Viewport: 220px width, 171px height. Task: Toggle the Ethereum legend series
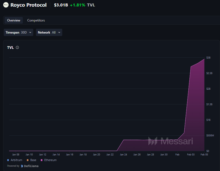(x=49, y=160)
